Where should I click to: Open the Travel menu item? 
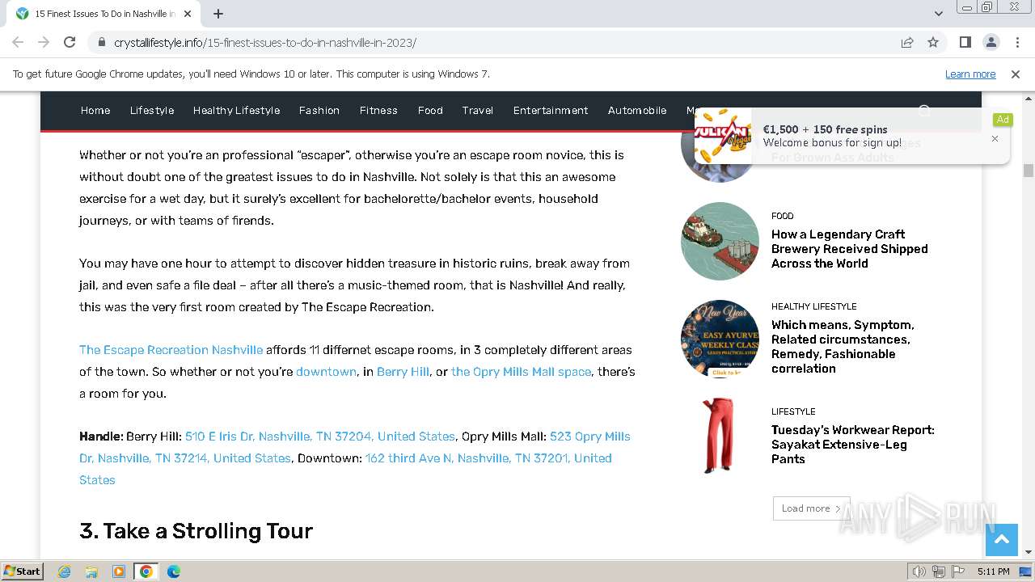tap(478, 111)
